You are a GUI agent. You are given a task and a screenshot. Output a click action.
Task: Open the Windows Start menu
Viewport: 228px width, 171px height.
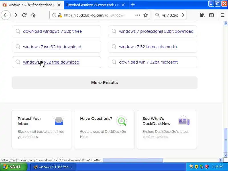13,167
